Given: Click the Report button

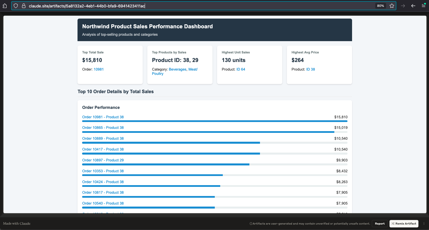Looking at the screenshot, I should (380, 224).
